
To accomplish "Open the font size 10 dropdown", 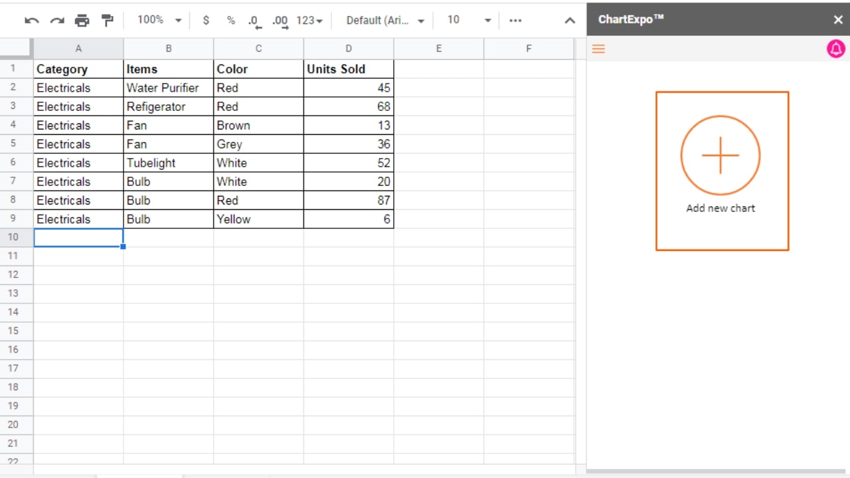I will click(x=469, y=21).
